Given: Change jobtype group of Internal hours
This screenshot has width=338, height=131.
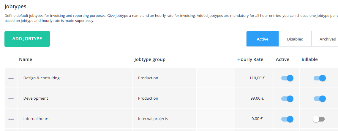Looking at the screenshot, I should coord(165,119).
